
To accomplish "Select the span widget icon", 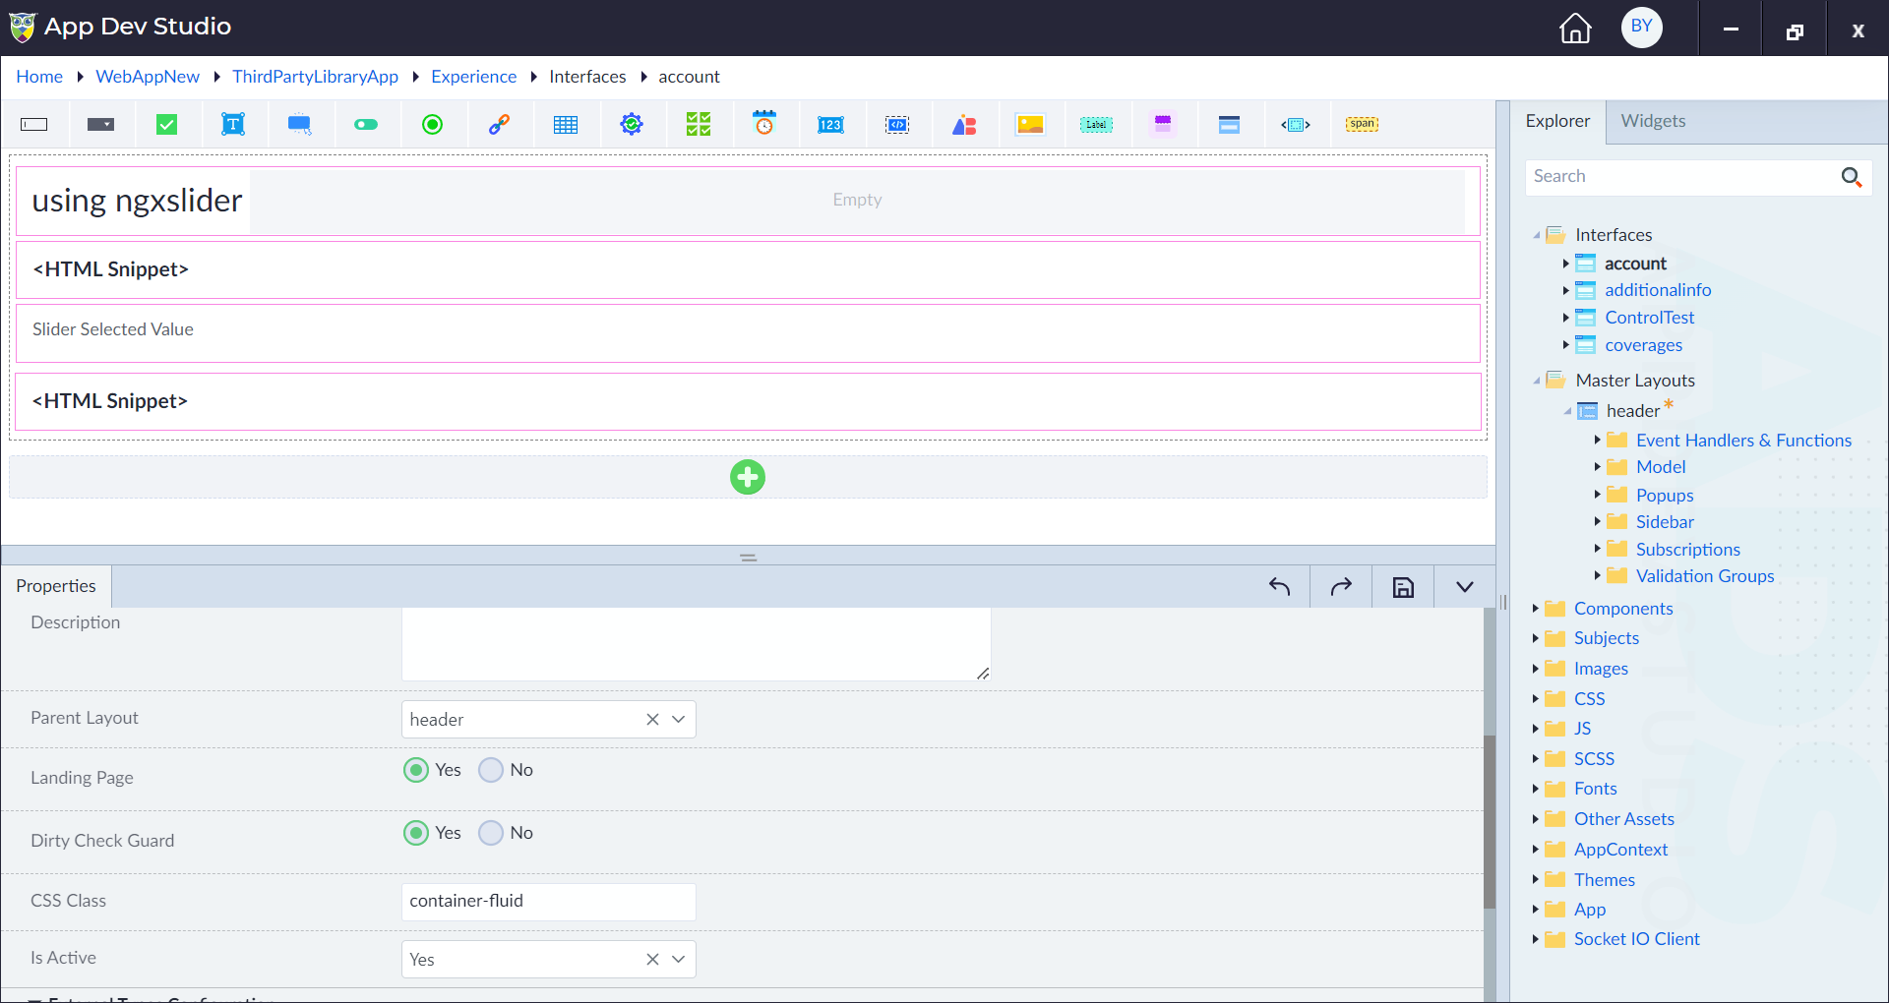I will [x=1363, y=124].
